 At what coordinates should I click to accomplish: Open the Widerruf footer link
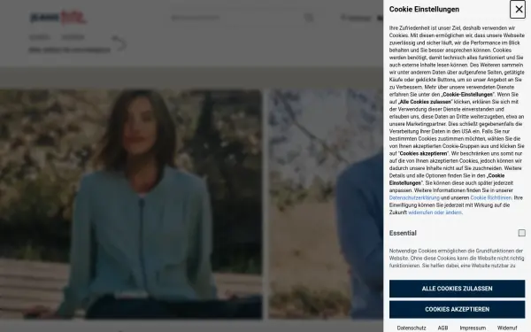(507, 328)
